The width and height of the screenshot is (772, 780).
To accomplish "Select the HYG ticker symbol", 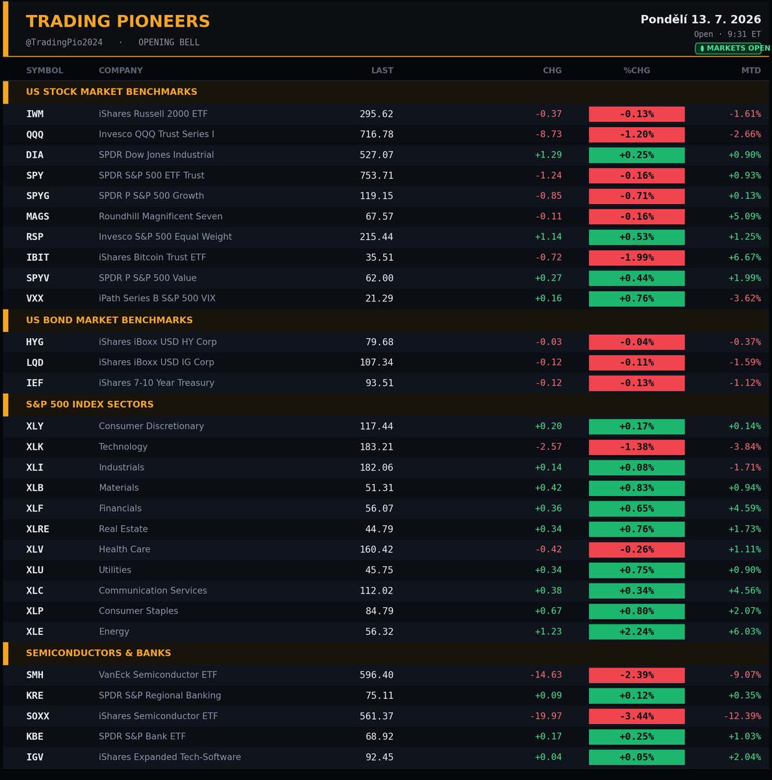I will click(x=35, y=342).
